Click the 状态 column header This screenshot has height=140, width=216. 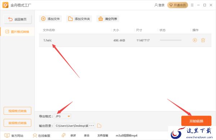click(162, 30)
